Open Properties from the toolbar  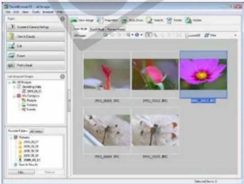pyautogui.click(x=107, y=20)
